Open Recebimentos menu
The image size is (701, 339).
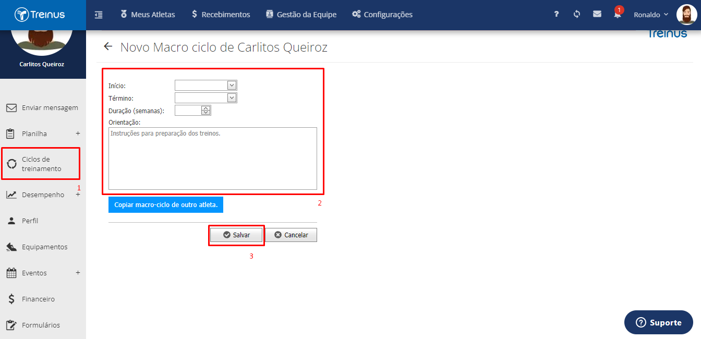pyautogui.click(x=221, y=15)
